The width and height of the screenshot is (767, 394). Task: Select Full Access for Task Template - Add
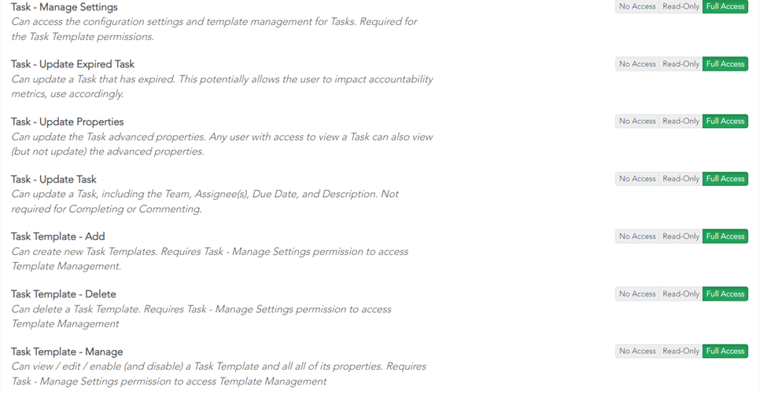pyautogui.click(x=725, y=236)
